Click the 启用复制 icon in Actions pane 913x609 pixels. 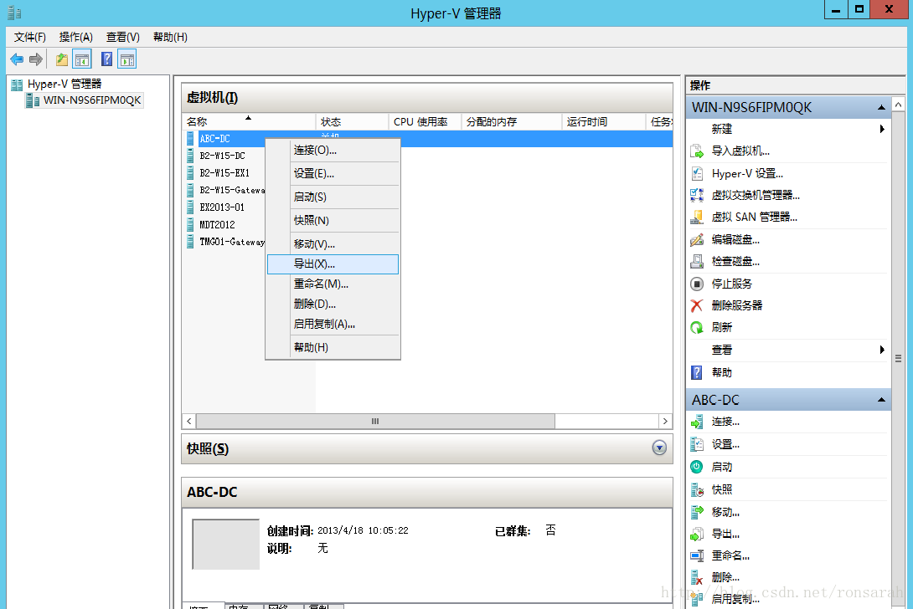click(x=697, y=598)
